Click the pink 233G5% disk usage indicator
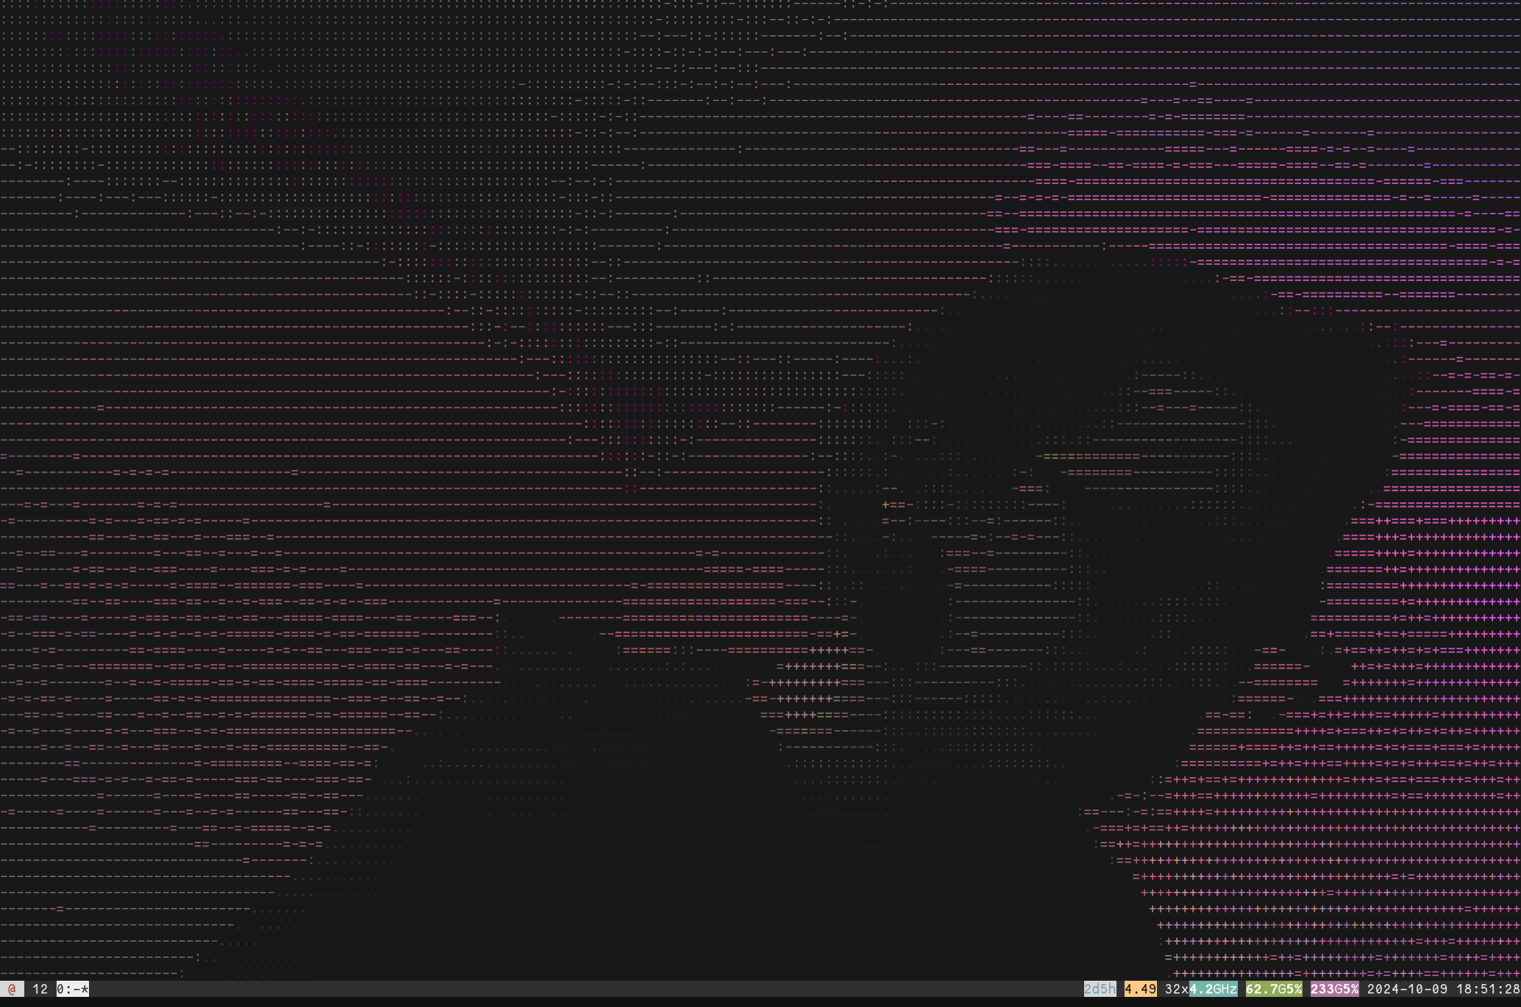The height and width of the screenshot is (1007, 1521). (x=1334, y=989)
